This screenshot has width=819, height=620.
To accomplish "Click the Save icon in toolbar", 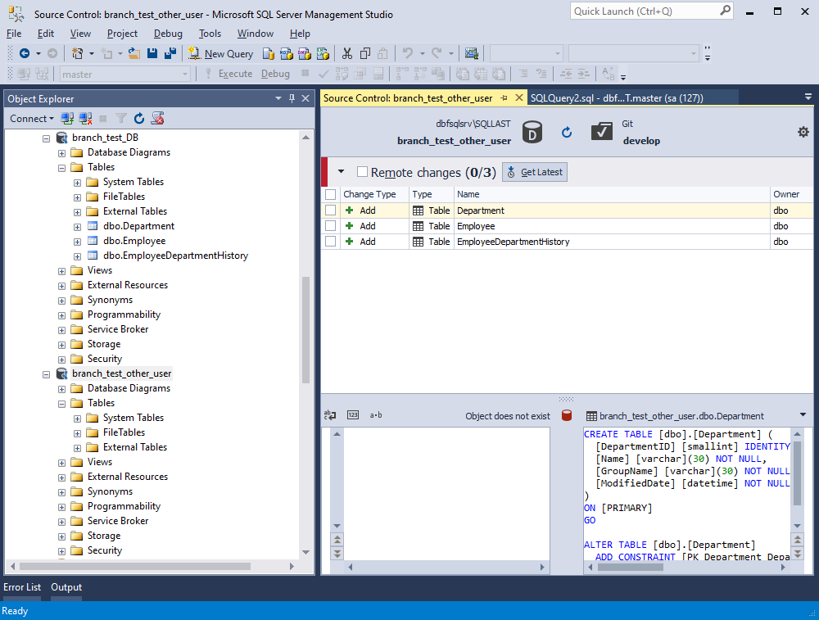I will 152,53.
